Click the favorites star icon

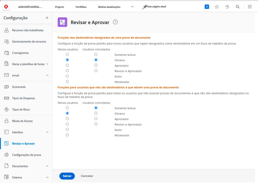coord(217,7)
